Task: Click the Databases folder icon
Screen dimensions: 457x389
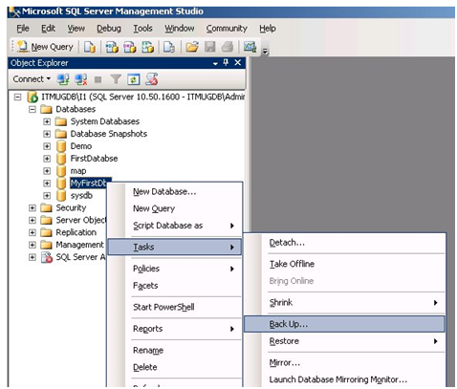Action: [47, 109]
